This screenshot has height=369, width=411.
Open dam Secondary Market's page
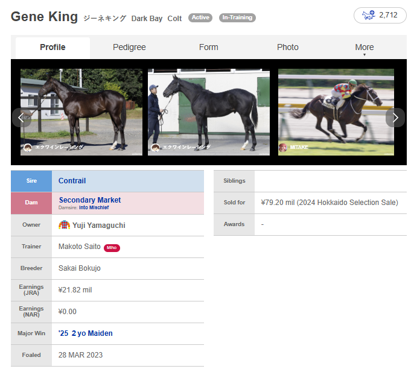pyautogui.click(x=90, y=200)
